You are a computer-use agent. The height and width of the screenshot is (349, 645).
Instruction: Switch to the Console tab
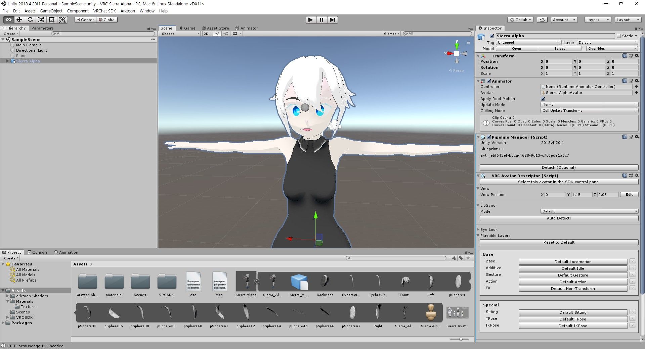click(x=38, y=252)
